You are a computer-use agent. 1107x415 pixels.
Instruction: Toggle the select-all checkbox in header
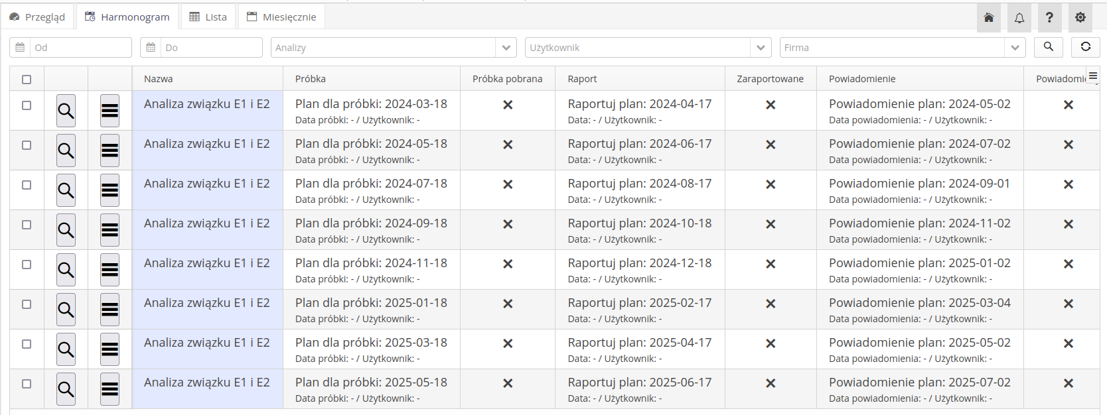(27, 80)
